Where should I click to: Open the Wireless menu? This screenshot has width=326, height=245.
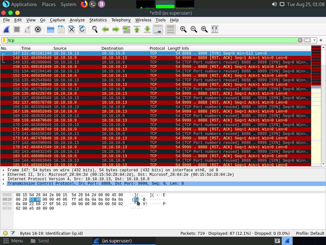143,20
